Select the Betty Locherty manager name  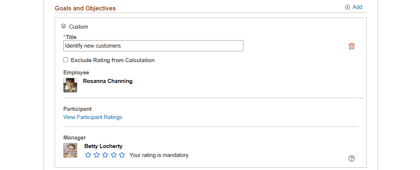(103, 146)
